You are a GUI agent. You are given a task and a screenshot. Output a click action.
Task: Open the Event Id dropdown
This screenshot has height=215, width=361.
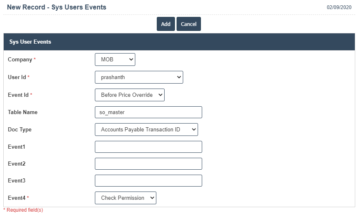[x=130, y=95]
